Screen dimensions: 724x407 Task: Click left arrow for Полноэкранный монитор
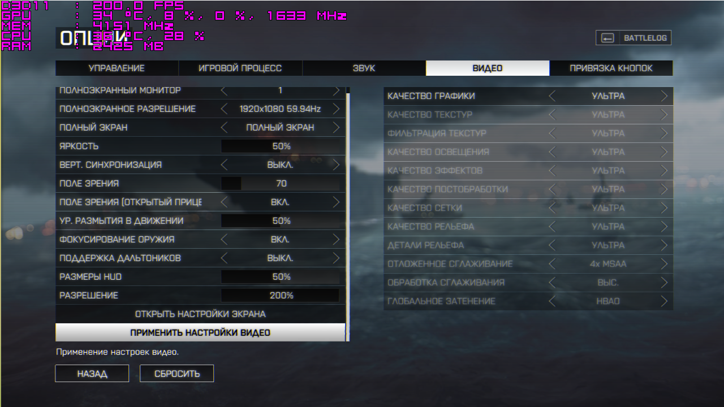(224, 90)
